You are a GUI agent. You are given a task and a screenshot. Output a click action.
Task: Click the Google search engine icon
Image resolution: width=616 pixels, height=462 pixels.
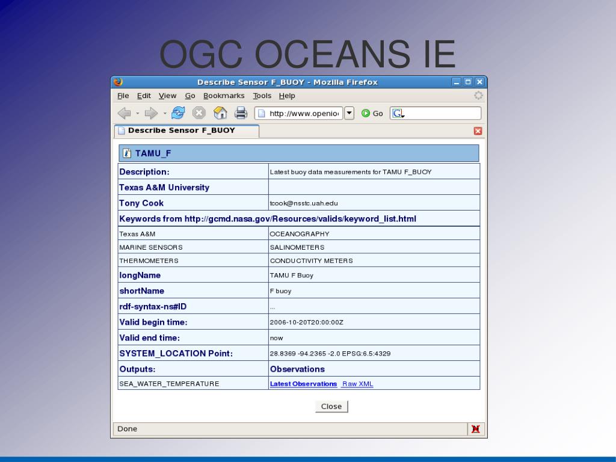pyautogui.click(x=398, y=113)
